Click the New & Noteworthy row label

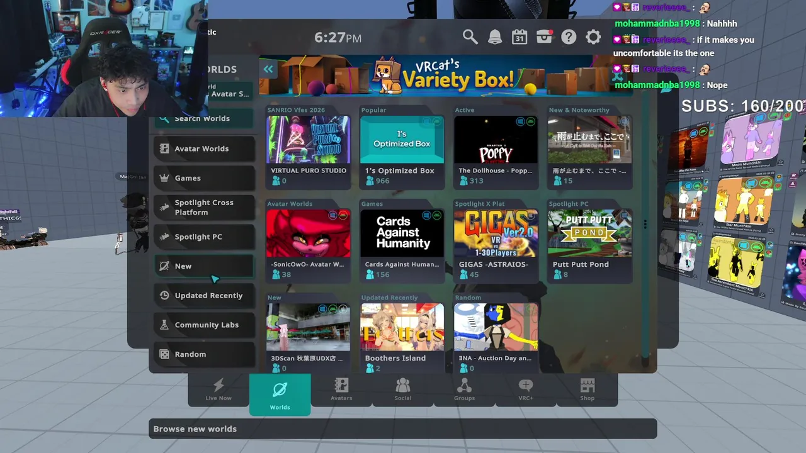pos(579,110)
